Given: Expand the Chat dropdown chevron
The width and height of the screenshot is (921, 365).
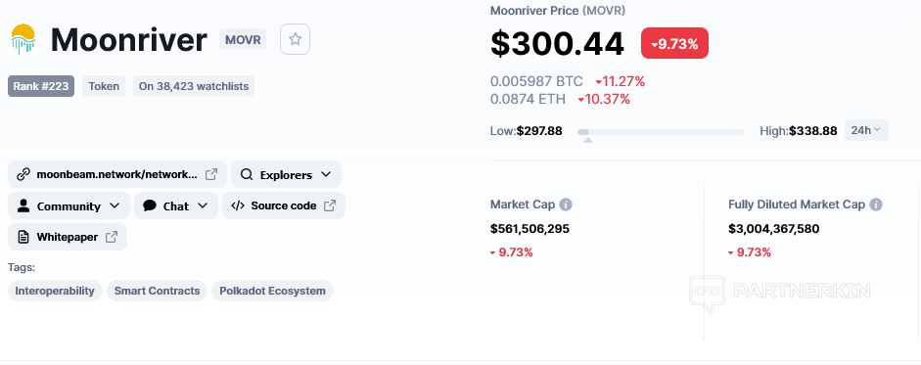Looking at the screenshot, I should (x=203, y=205).
